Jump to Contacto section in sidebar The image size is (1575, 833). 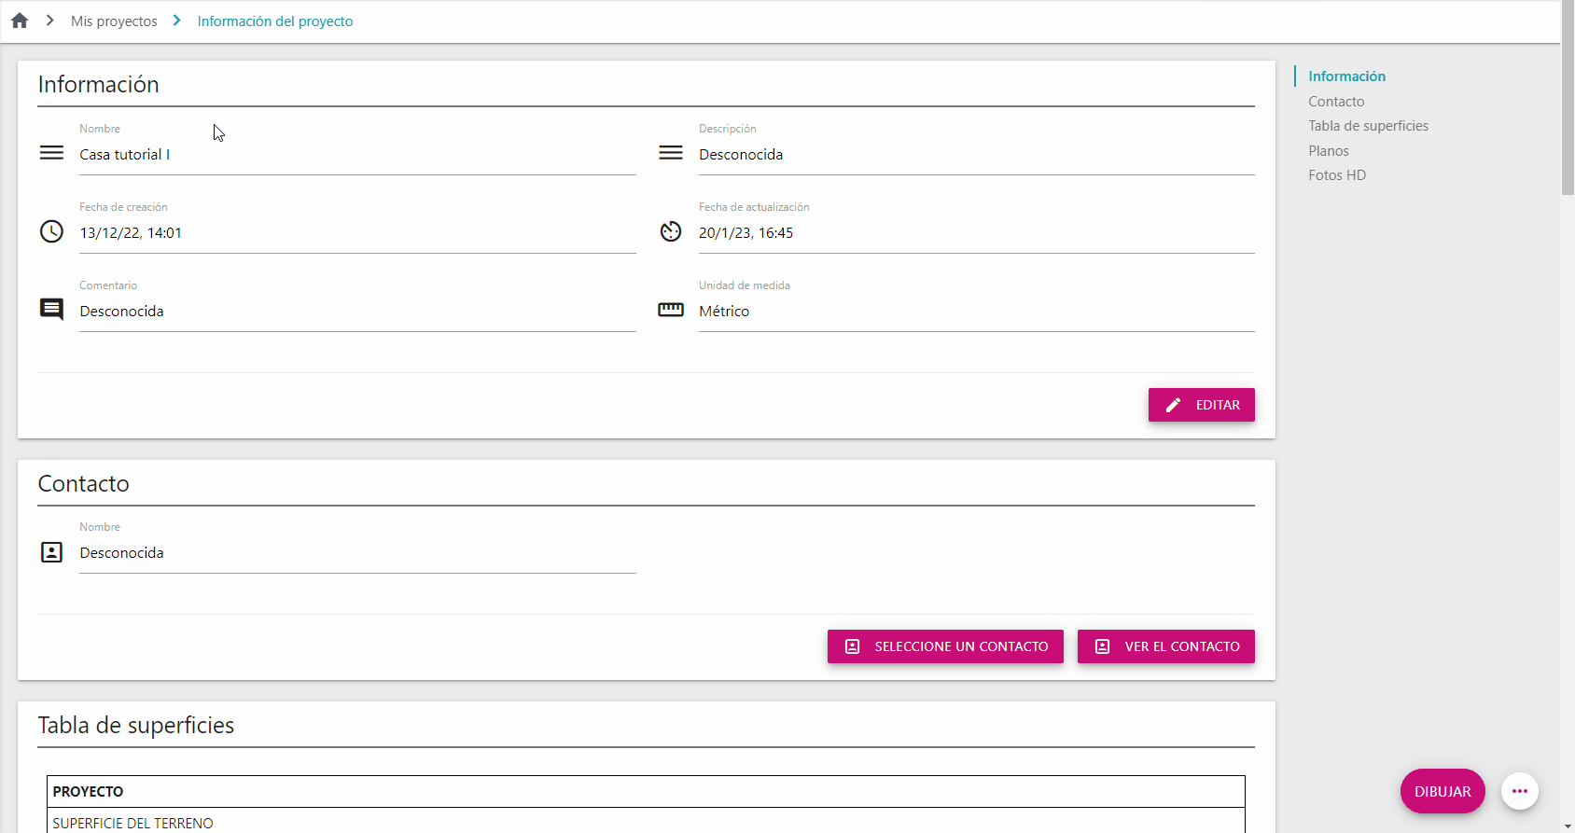click(x=1336, y=101)
